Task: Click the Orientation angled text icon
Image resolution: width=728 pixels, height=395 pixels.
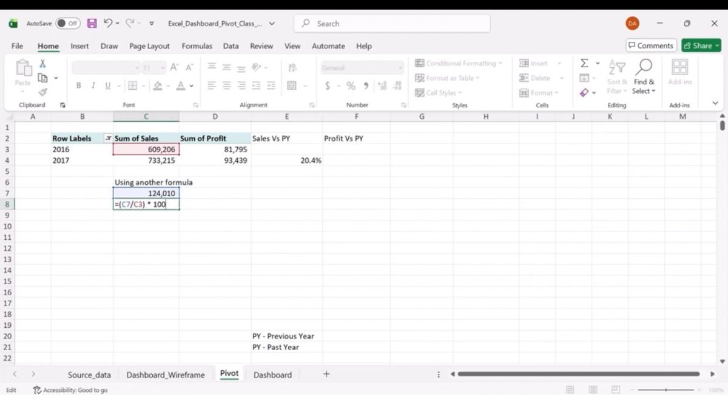Action: point(257,68)
